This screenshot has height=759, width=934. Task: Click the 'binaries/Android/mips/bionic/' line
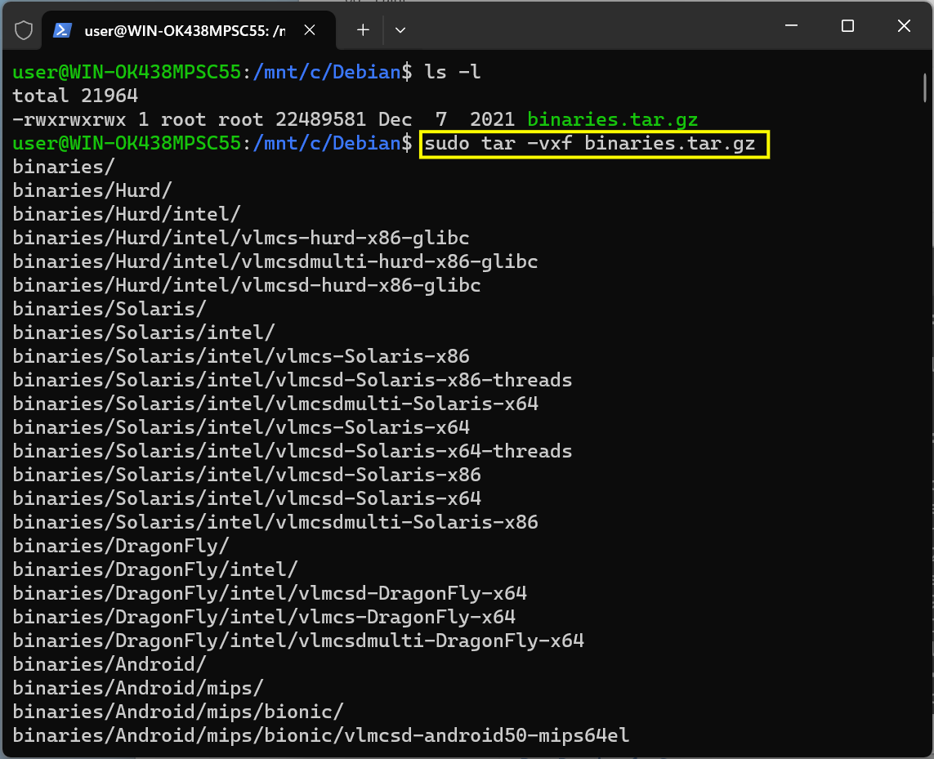pyautogui.click(x=178, y=712)
